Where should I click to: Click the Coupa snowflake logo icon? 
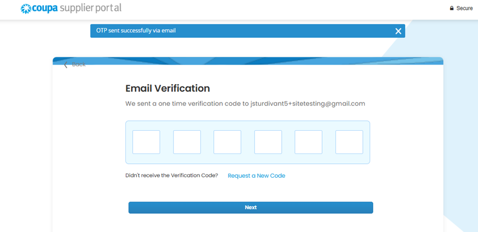25,9
